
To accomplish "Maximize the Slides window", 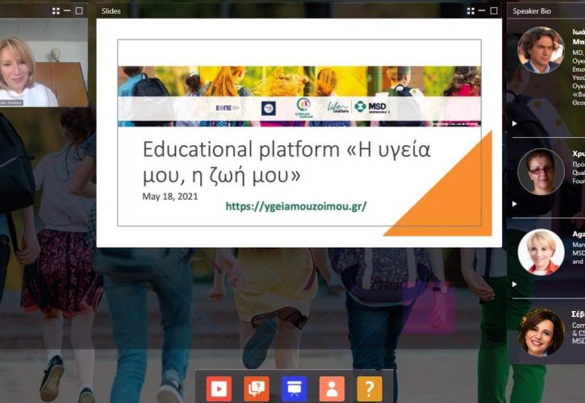I will point(493,11).
